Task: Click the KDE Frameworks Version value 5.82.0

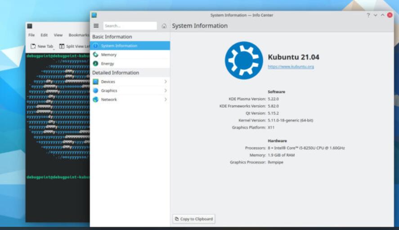Action: pos(273,106)
